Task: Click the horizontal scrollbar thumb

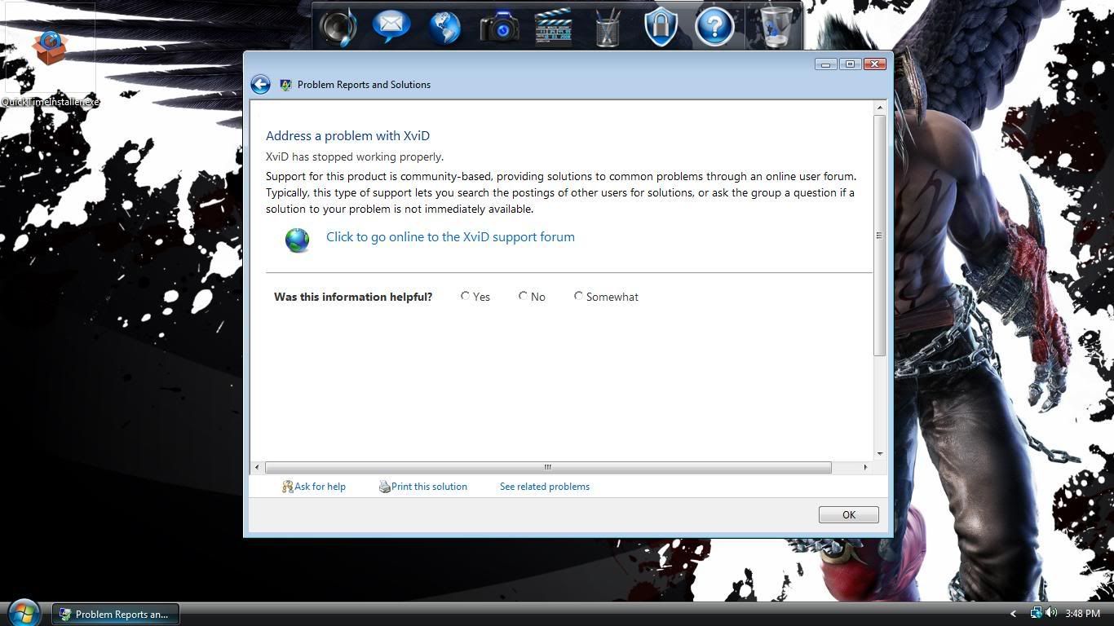Action: click(548, 467)
